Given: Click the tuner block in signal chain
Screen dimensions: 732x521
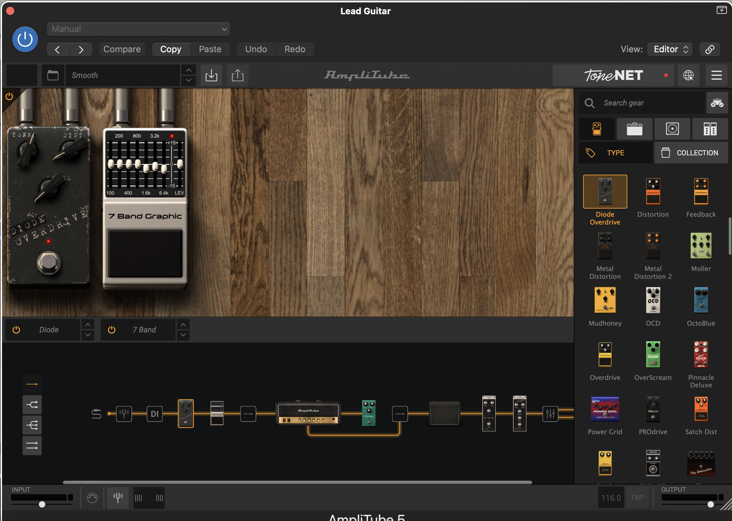Looking at the screenshot, I should pos(124,413).
